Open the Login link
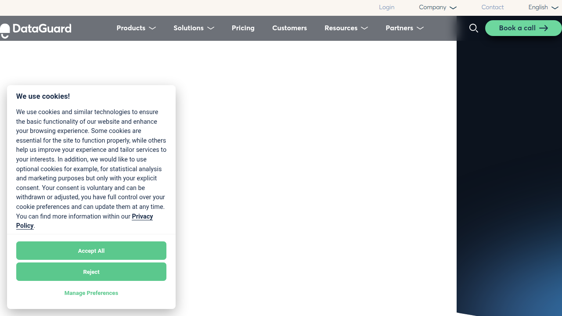The image size is (562, 316). tap(387, 7)
